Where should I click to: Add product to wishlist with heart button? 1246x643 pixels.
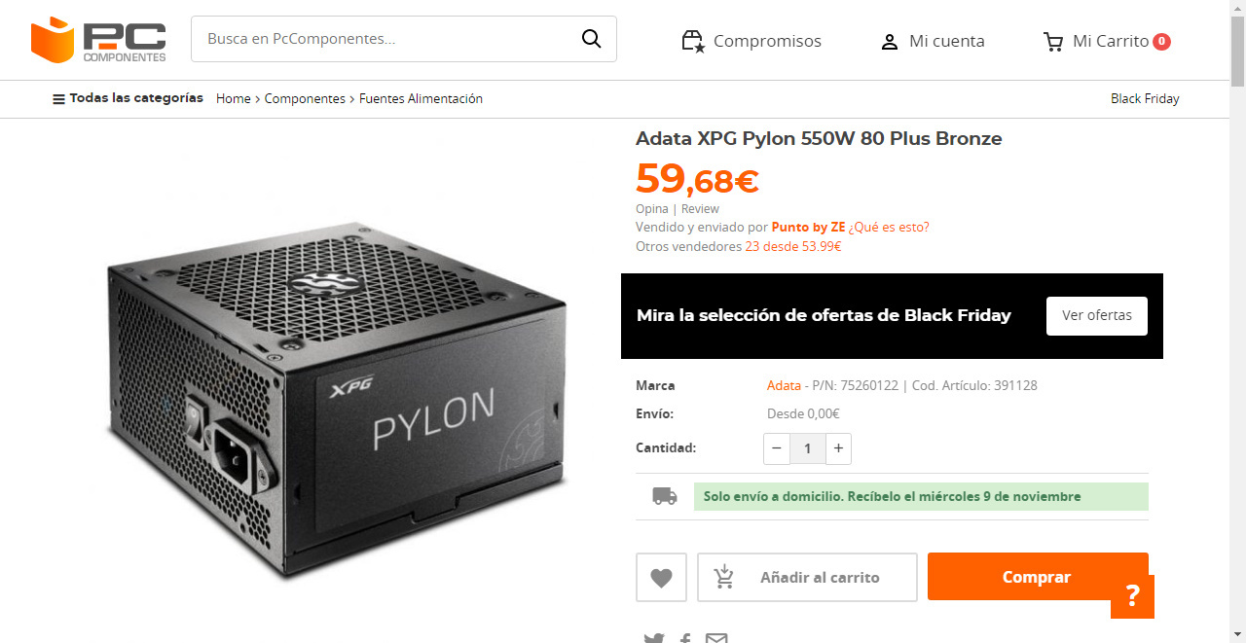tap(661, 577)
